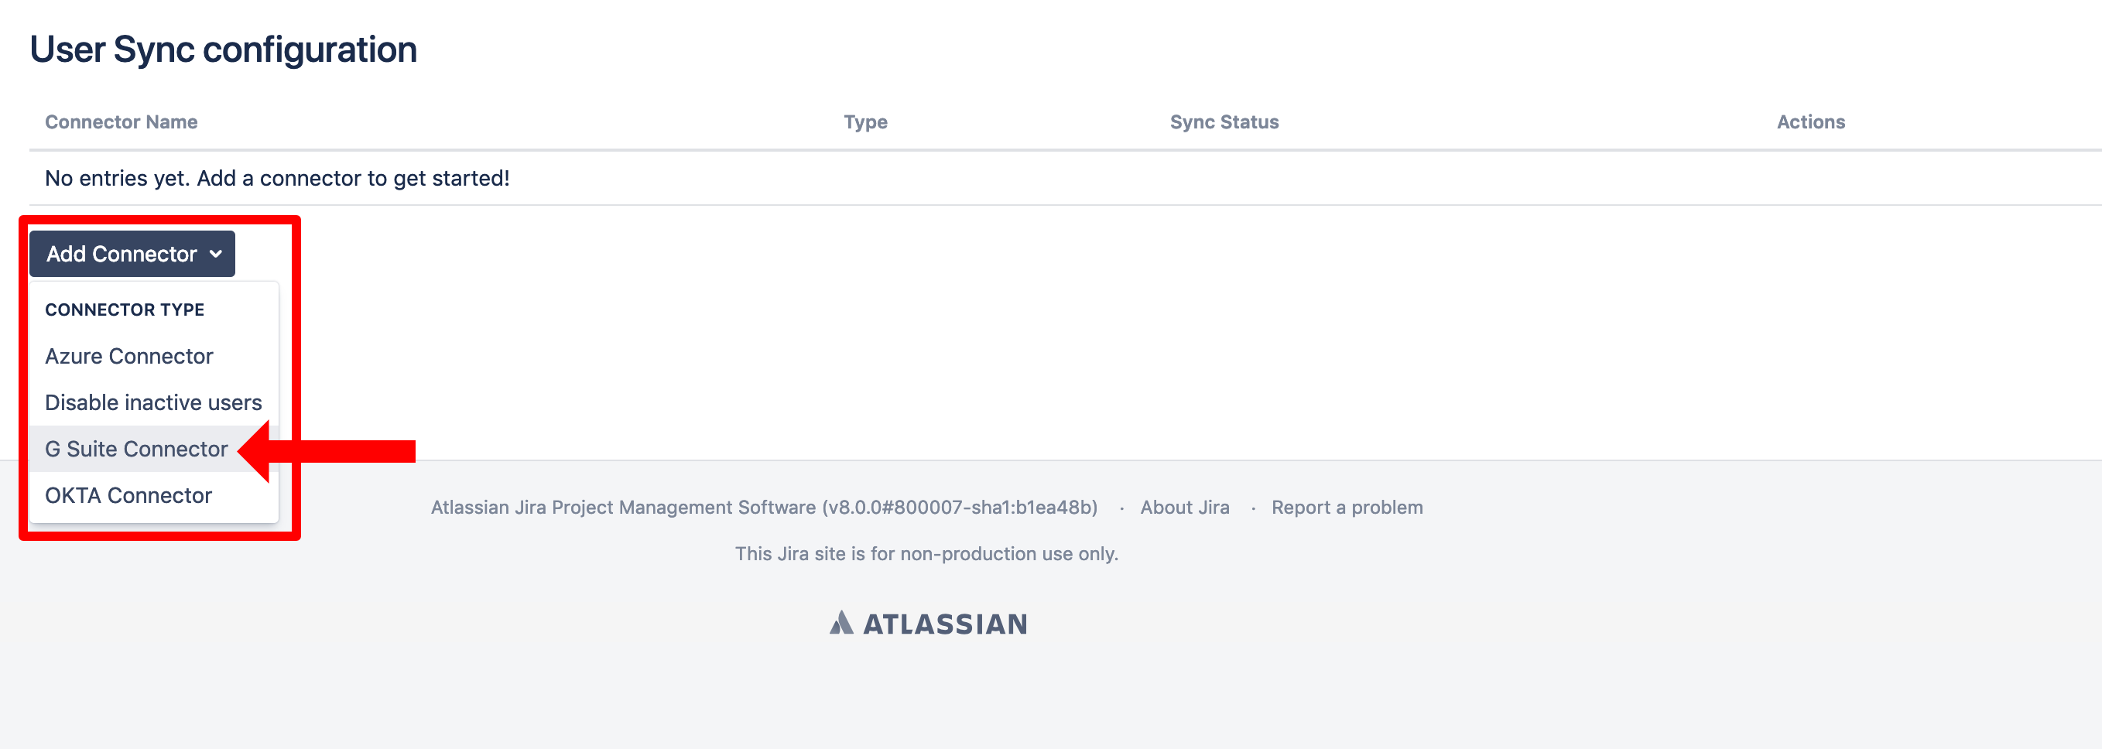Select Azure Connector from the menu
Image resolution: width=2102 pixels, height=749 pixels.
pyautogui.click(x=153, y=357)
